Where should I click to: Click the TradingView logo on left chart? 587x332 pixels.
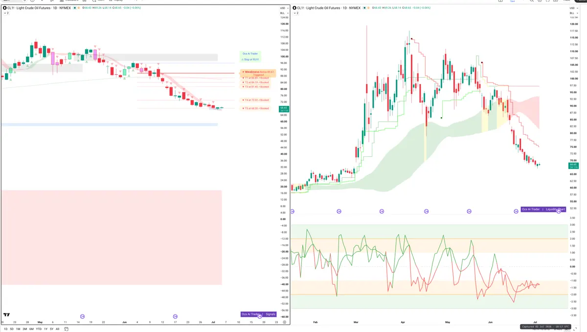pyautogui.click(x=6, y=315)
